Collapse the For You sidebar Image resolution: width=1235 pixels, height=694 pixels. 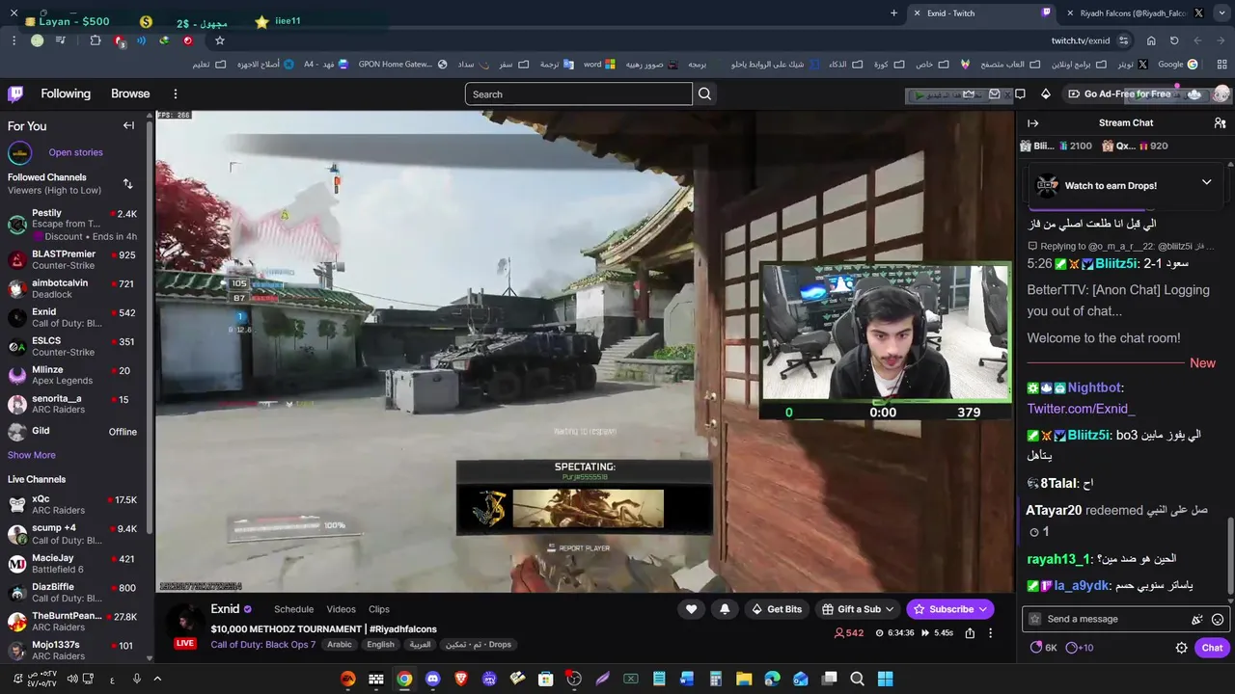coord(128,125)
